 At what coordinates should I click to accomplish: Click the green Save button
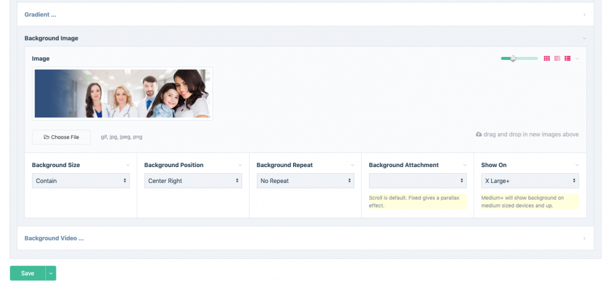[28, 273]
